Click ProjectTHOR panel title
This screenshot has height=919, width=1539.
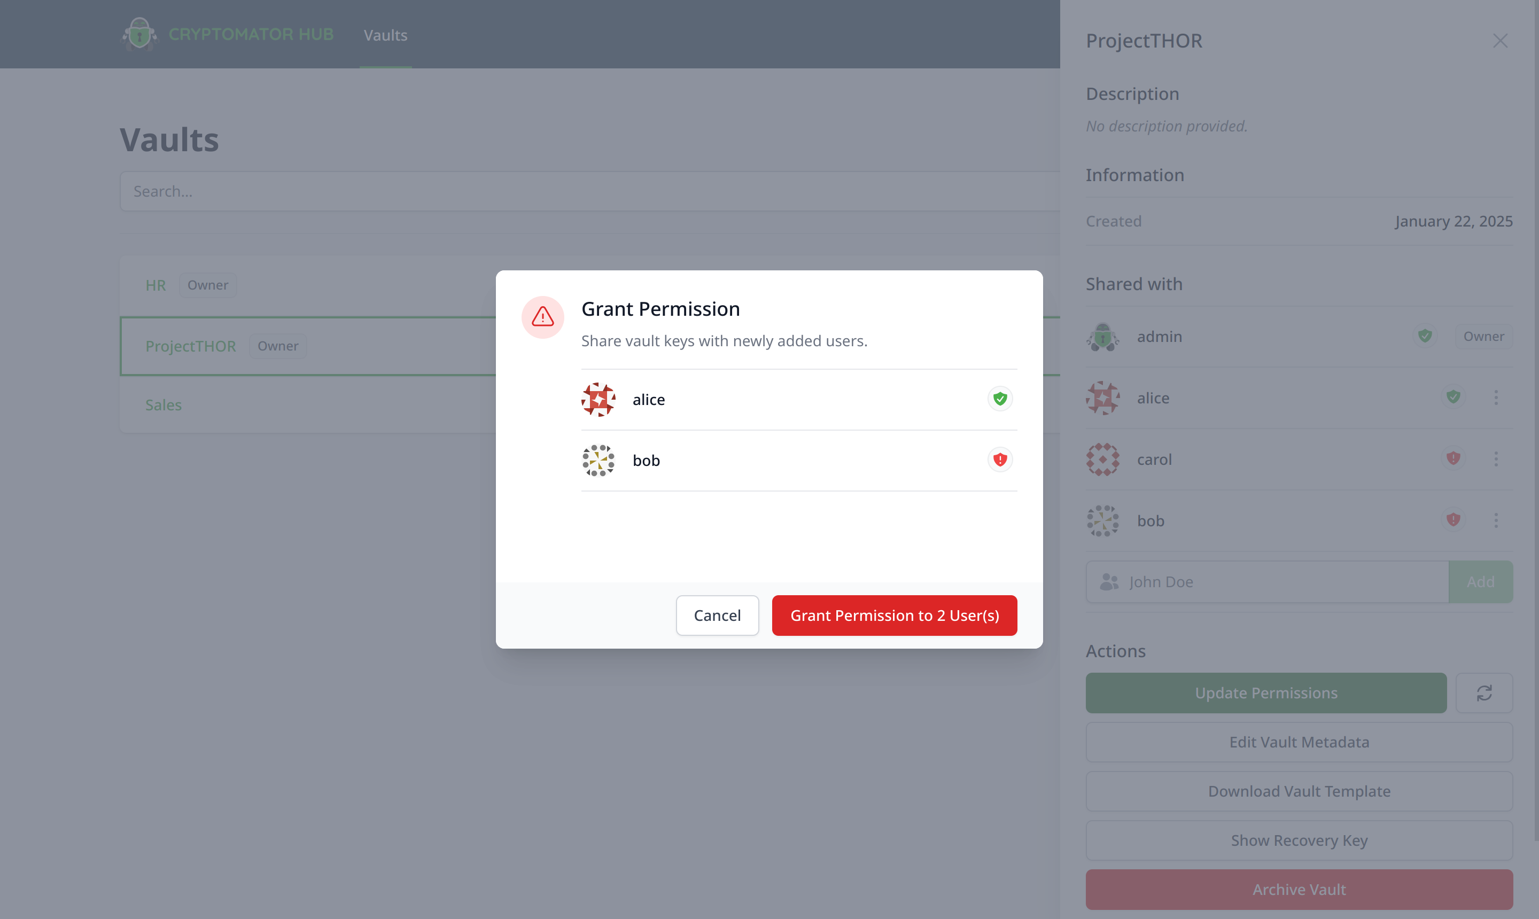[1144, 41]
